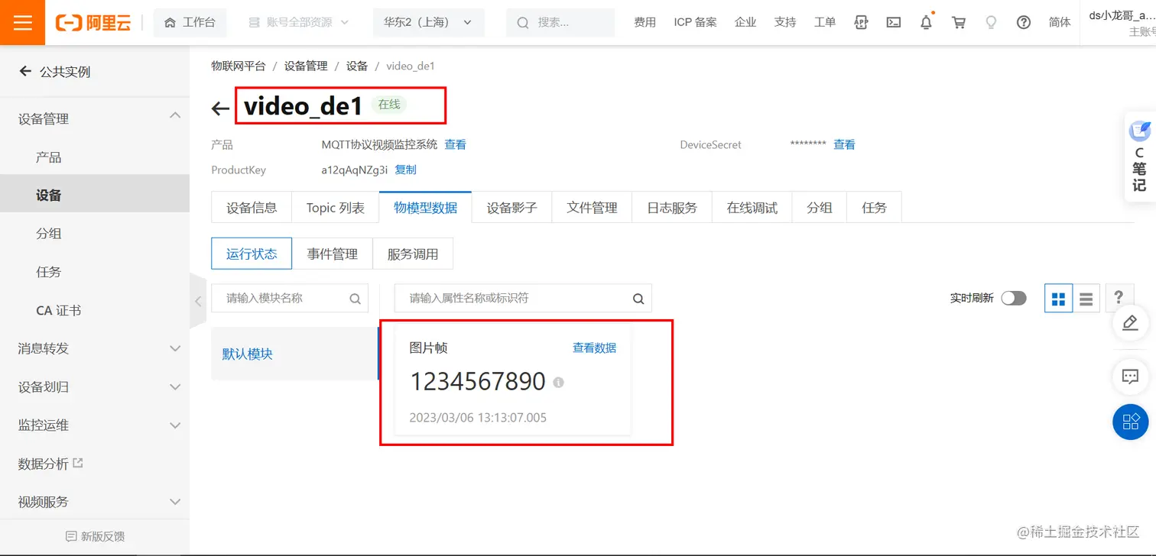
Task: Open the 设备影子 tab
Action: (512, 208)
